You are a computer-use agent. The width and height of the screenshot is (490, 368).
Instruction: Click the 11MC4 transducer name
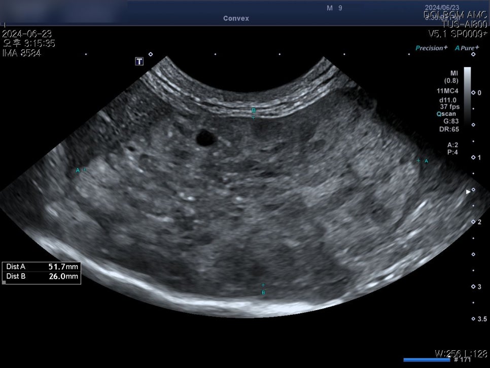(447, 91)
